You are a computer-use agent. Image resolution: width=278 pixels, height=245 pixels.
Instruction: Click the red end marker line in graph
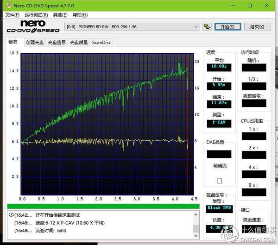pyautogui.click(x=188, y=124)
